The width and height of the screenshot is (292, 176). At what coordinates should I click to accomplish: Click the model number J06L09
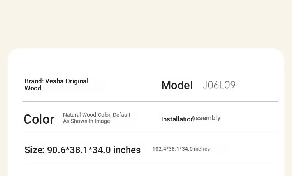click(219, 85)
